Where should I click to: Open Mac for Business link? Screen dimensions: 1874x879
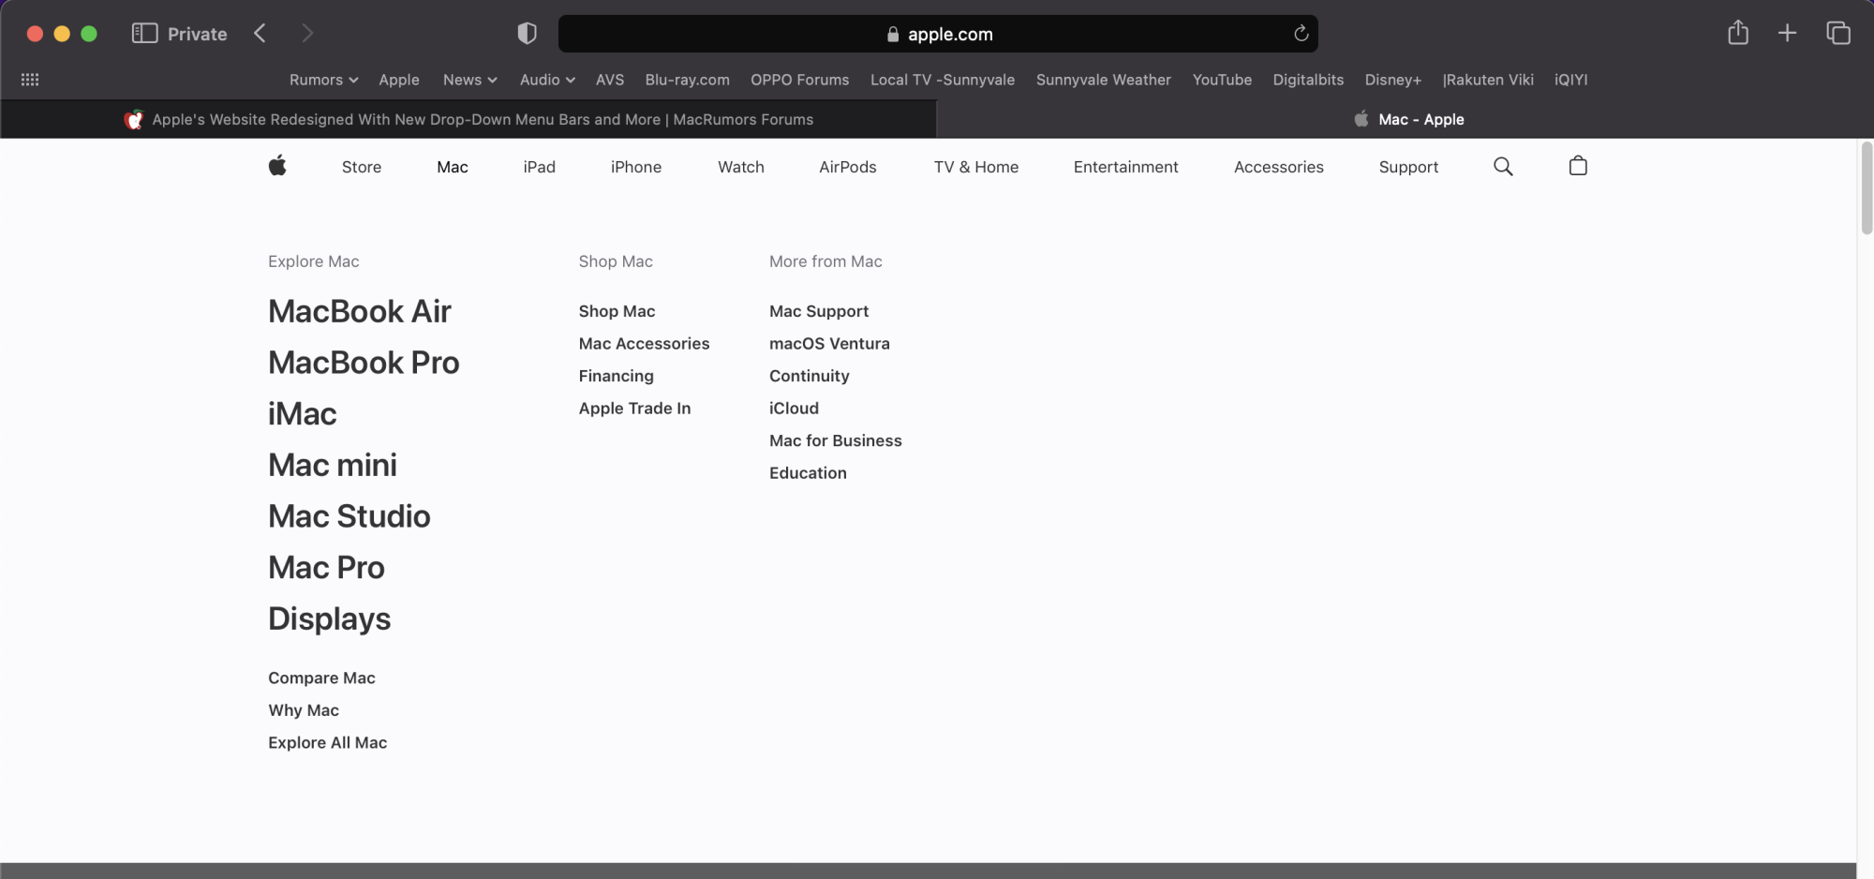click(x=835, y=440)
